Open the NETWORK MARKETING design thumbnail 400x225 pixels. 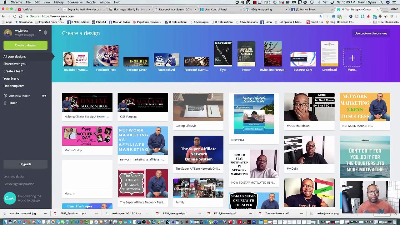click(365, 107)
